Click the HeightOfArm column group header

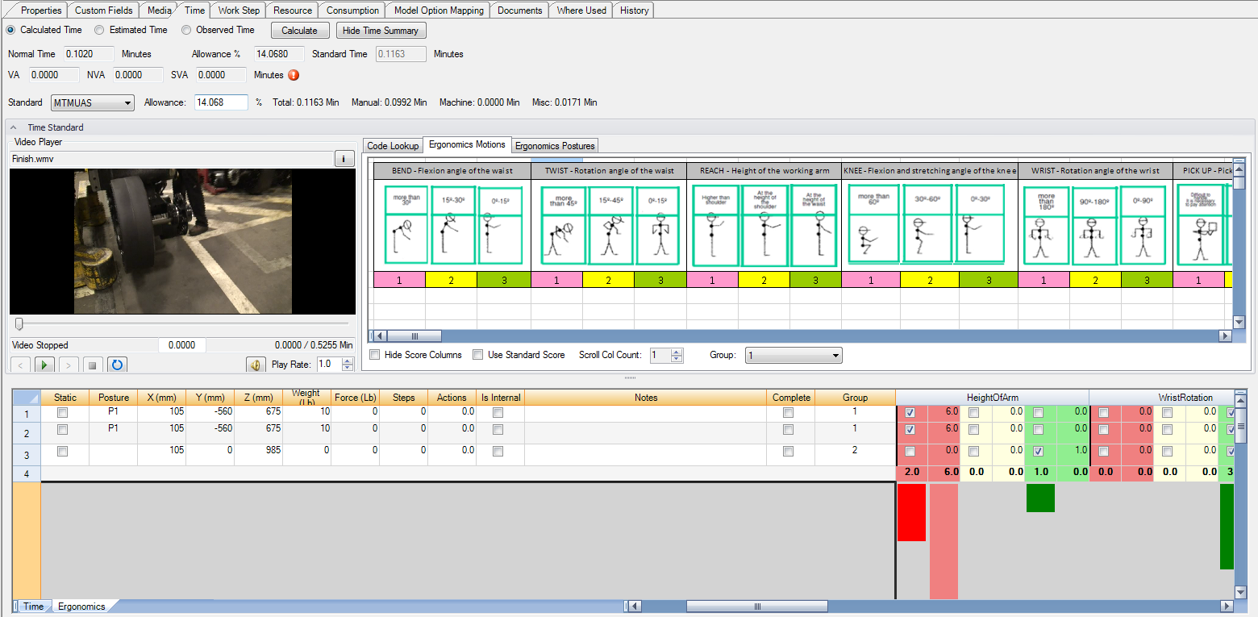coord(992,398)
